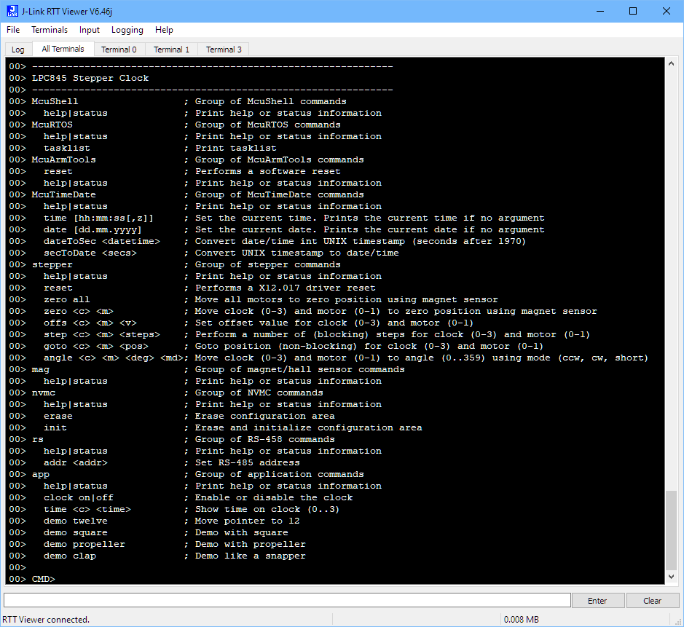Click the terminal scrollbar down arrow
Screen dimensions: 684x627
pos(672,577)
